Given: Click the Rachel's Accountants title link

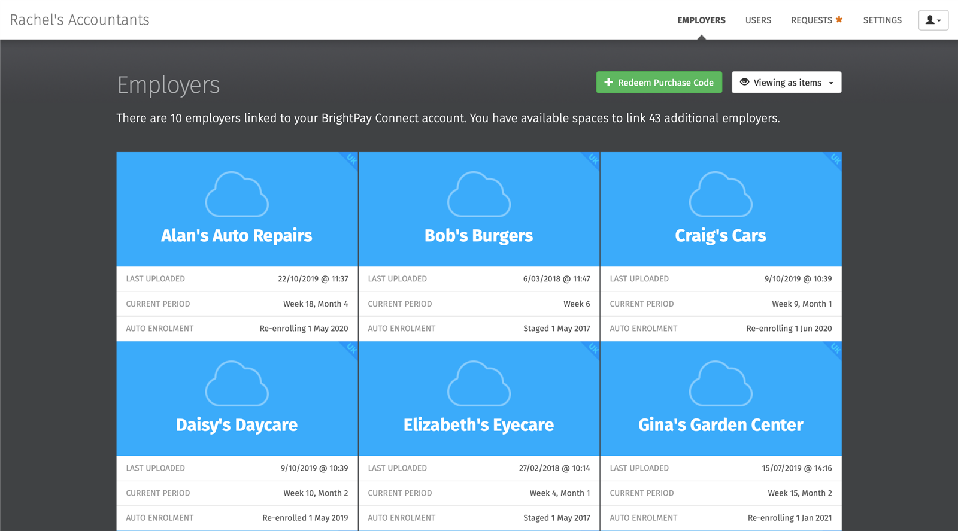Looking at the screenshot, I should coord(80,20).
